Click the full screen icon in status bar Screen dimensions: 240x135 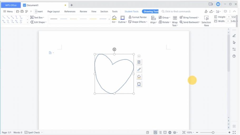pos(234,132)
